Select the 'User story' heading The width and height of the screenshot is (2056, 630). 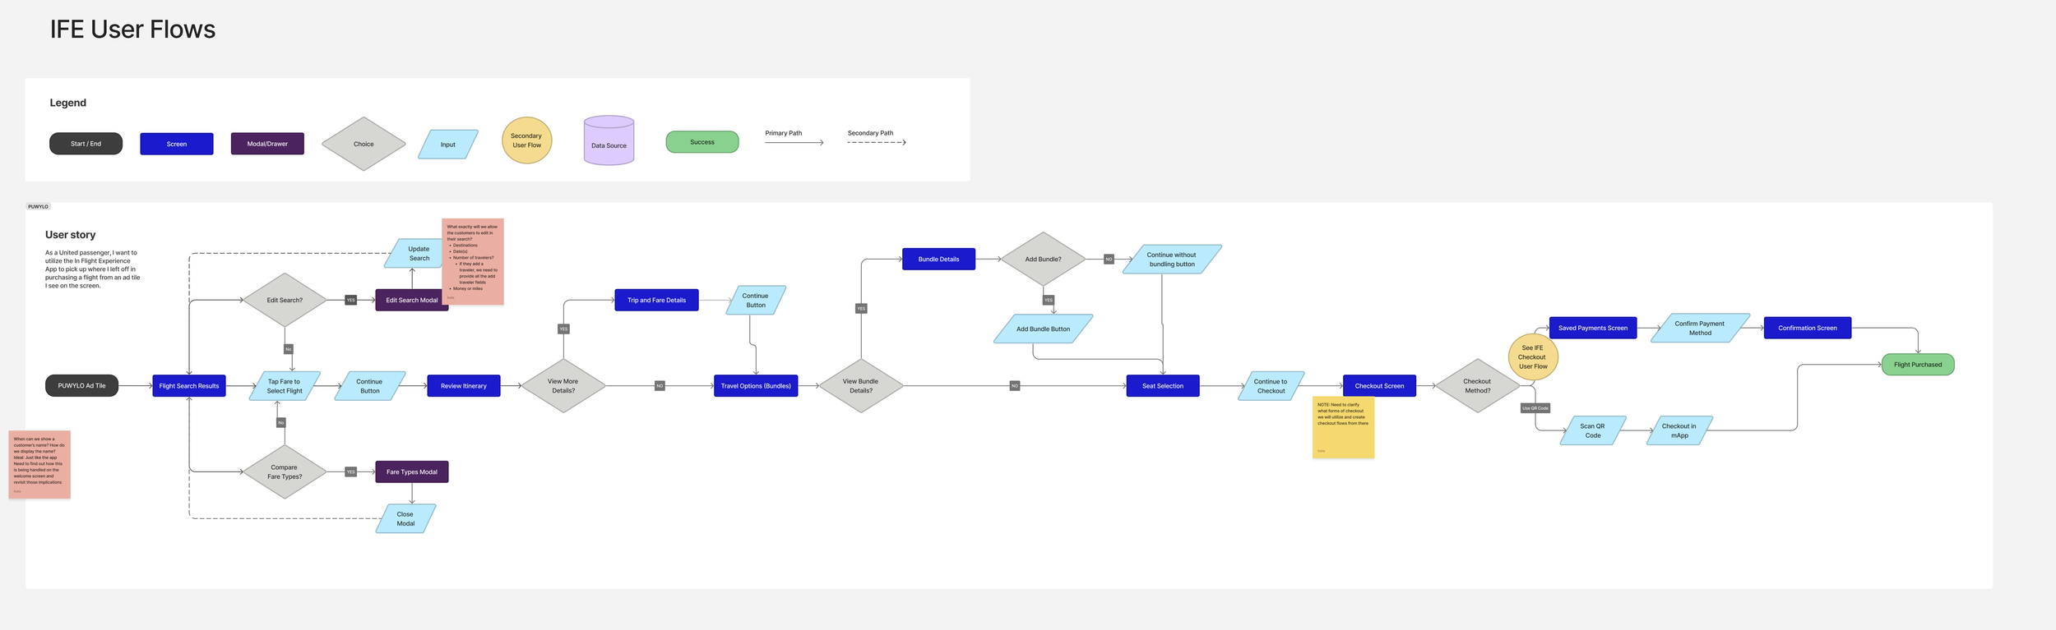pos(70,235)
